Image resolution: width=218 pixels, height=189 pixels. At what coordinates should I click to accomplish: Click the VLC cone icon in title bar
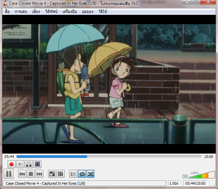pyautogui.click(x=5, y=3)
